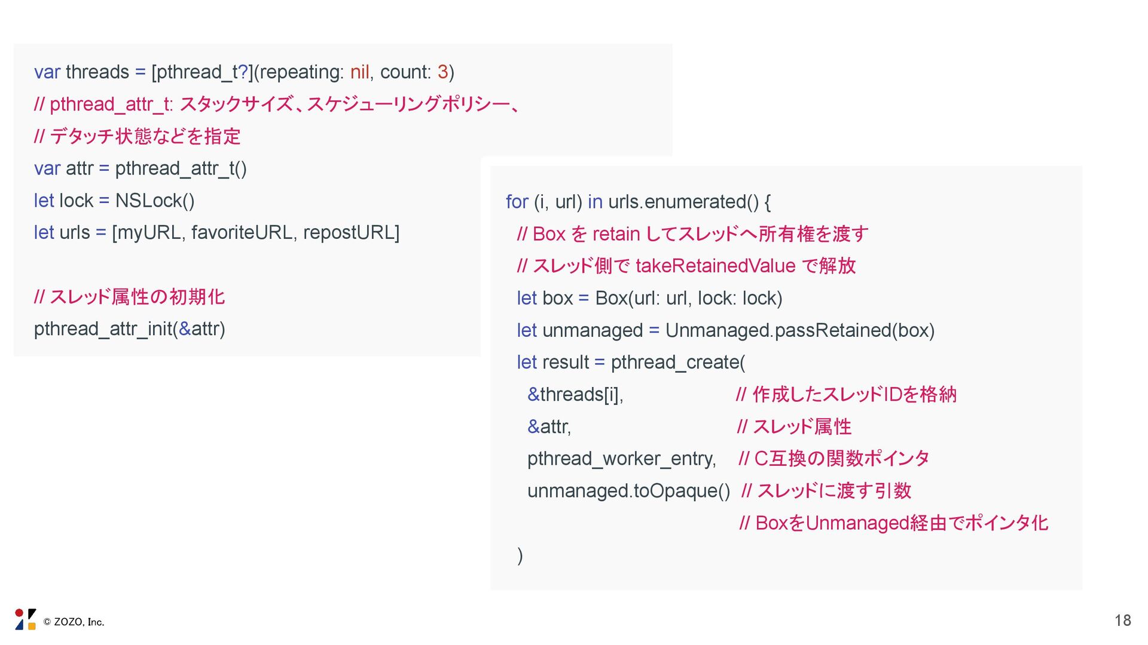The width and height of the screenshot is (1148, 645).
Task: Click the Box retain comment line
Action: 692,234
